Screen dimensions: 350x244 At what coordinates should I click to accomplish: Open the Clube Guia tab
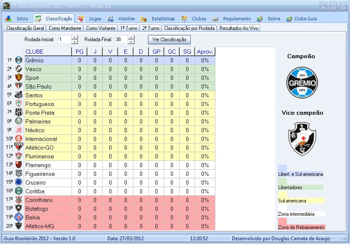301,19
